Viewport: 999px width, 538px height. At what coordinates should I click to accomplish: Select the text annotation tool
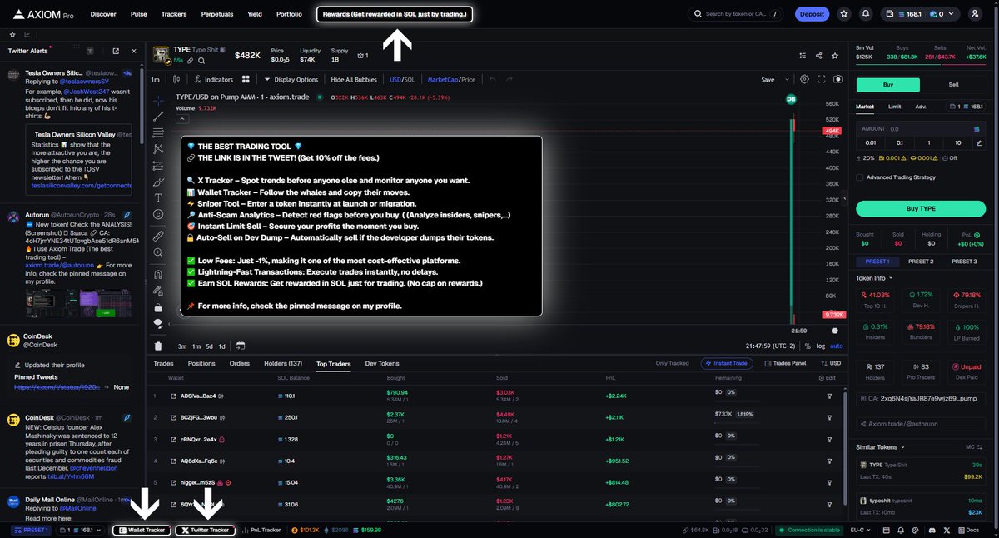(158, 197)
